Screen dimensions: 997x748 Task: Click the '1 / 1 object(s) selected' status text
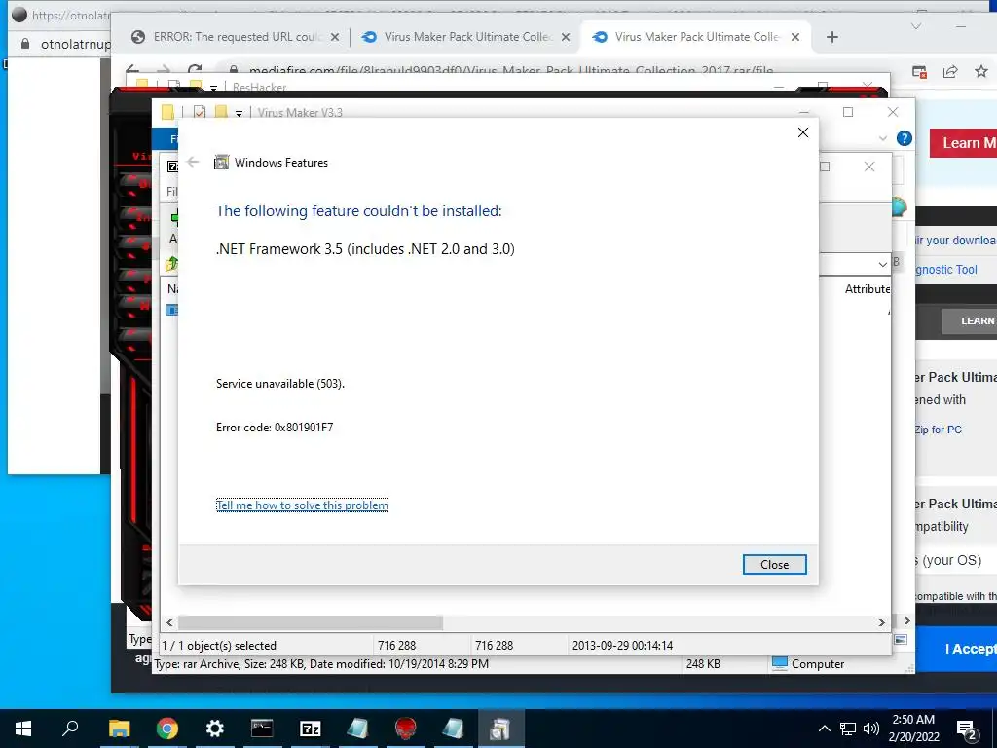click(x=219, y=645)
